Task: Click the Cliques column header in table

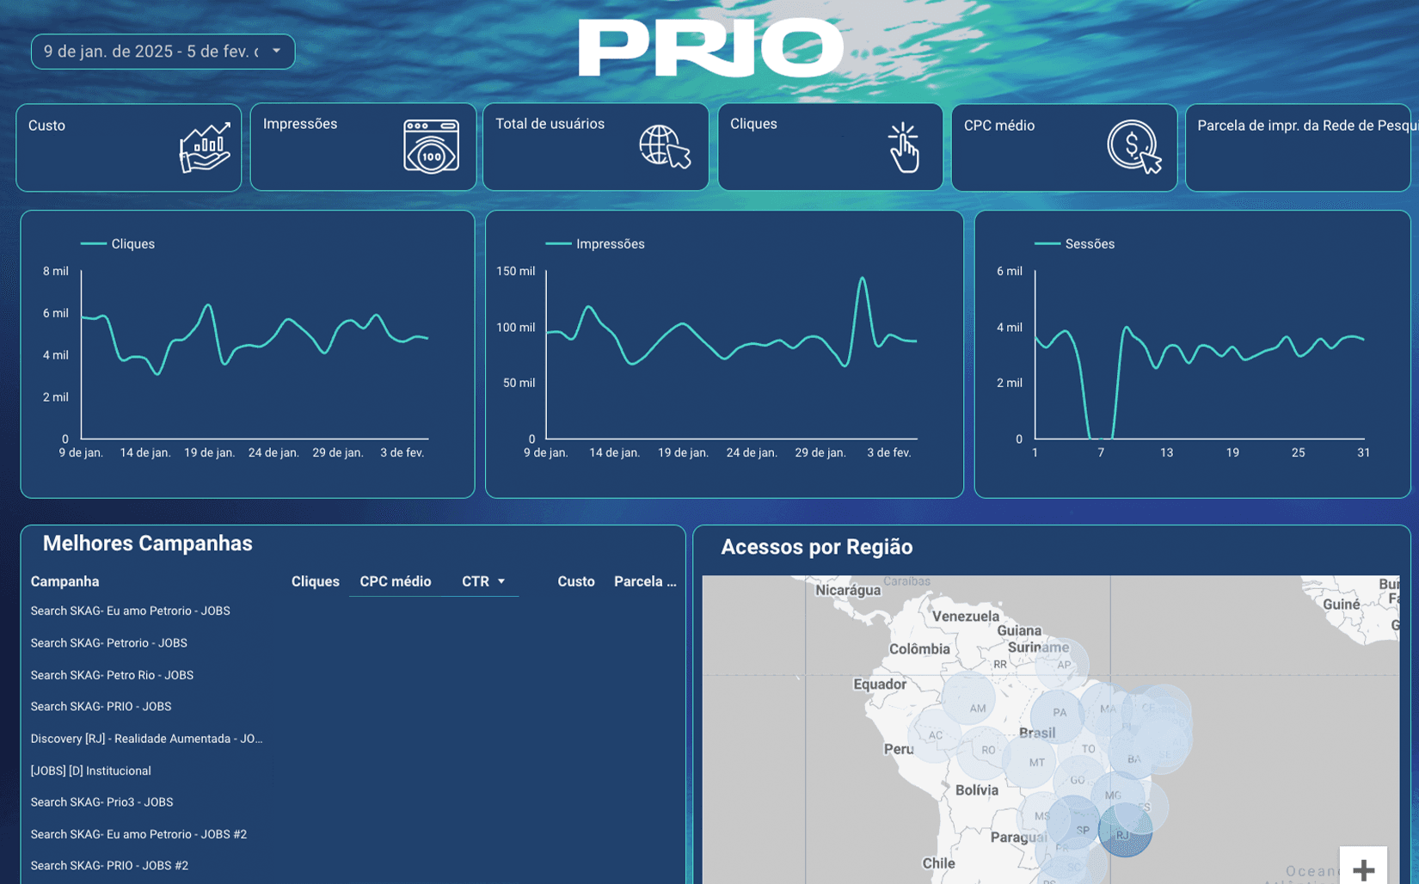Action: (x=315, y=581)
